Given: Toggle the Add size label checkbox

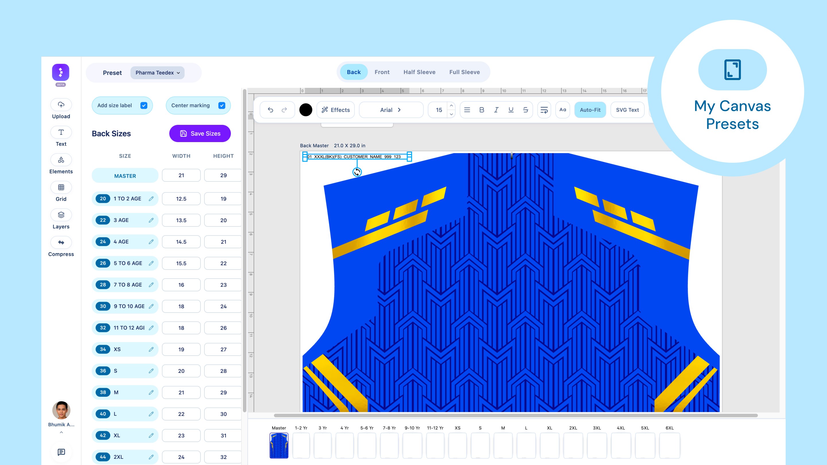Looking at the screenshot, I should [144, 105].
